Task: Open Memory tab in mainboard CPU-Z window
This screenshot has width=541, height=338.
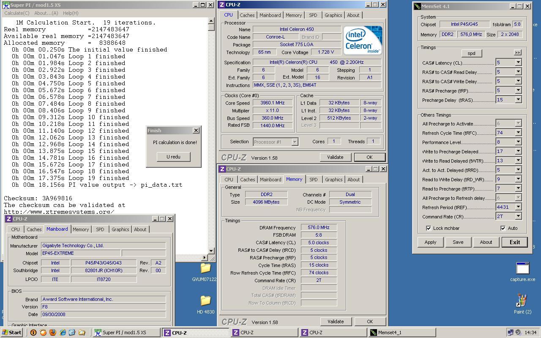Action: [x=80, y=229]
